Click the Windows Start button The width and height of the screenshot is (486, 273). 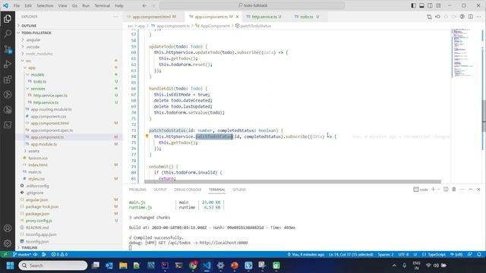tap(10, 265)
